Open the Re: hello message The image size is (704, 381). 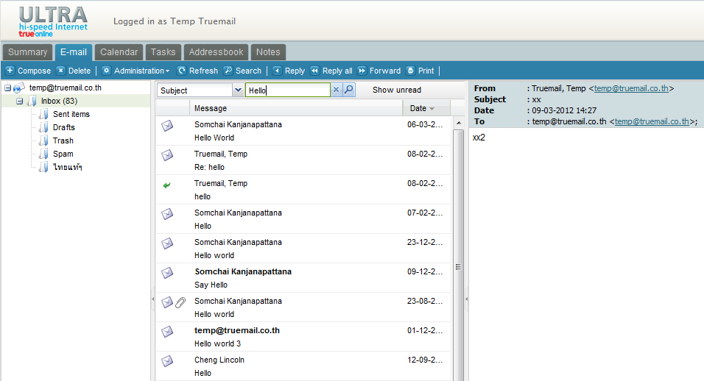[x=303, y=160]
